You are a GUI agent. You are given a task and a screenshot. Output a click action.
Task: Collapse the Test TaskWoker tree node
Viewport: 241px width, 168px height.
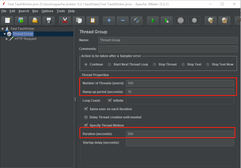click(x=2, y=29)
